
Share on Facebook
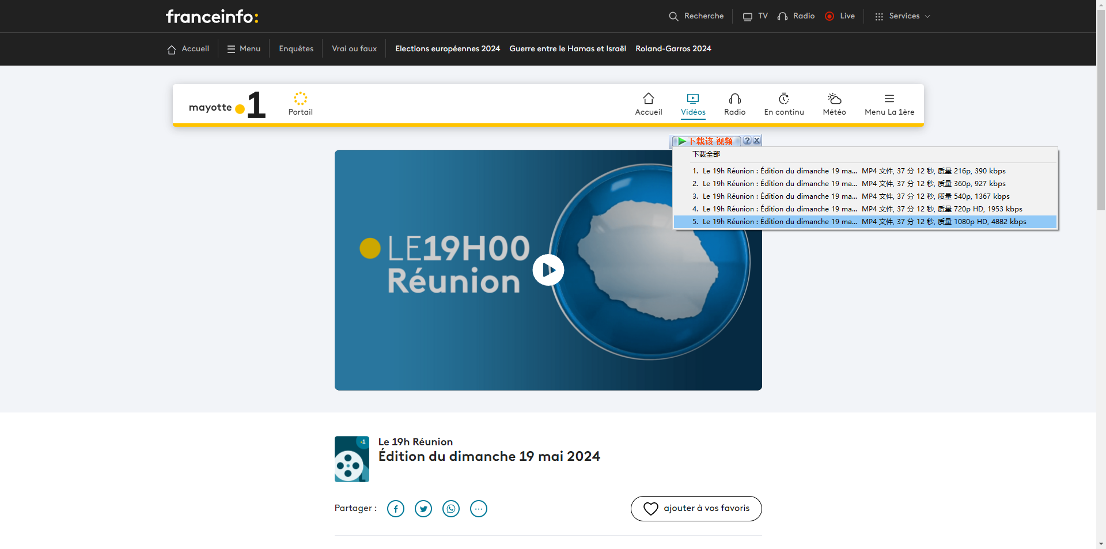396,509
